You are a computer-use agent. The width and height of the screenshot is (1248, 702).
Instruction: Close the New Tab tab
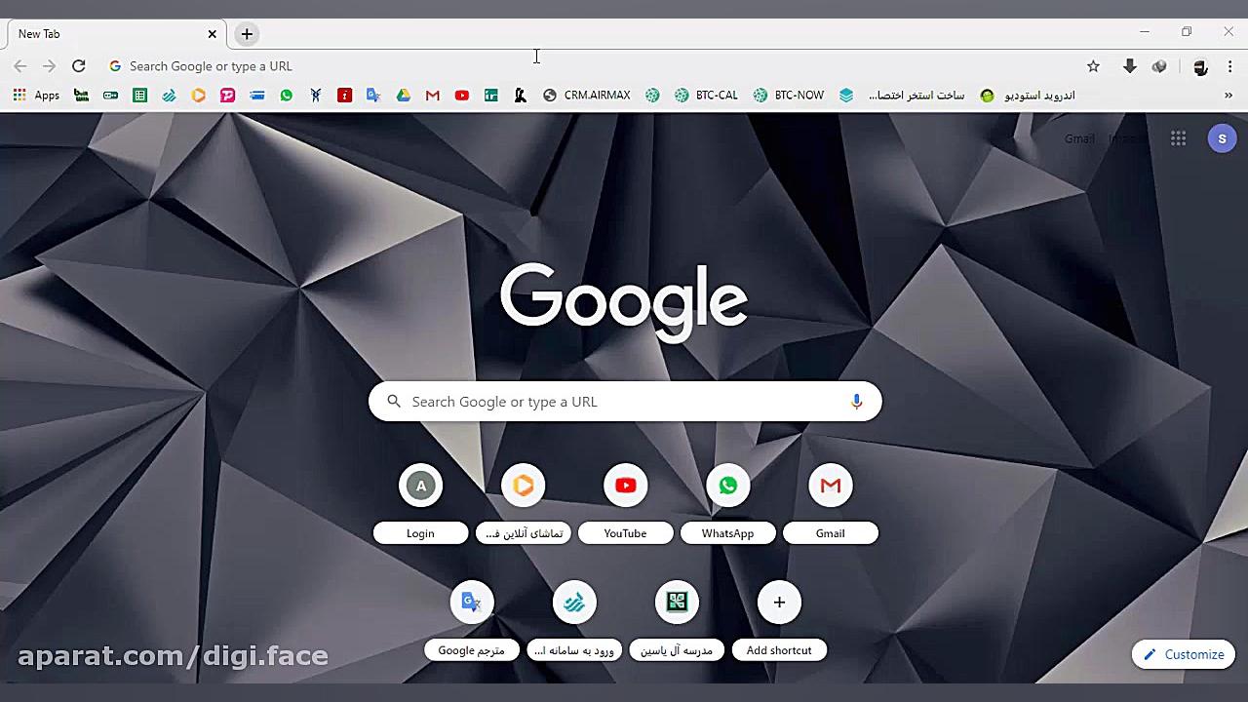pos(213,34)
